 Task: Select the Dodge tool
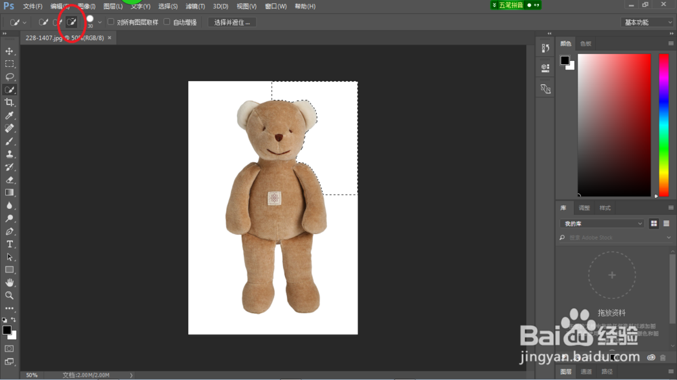point(9,218)
